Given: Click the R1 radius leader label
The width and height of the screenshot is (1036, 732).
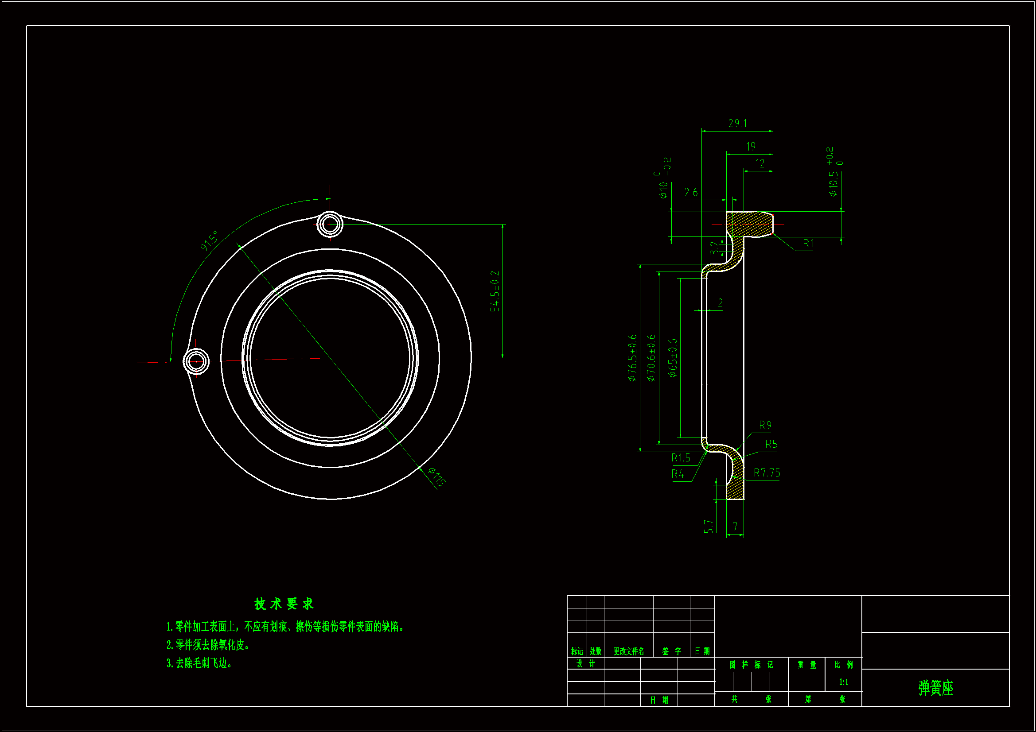Looking at the screenshot, I should pyautogui.click(x=808, y=244).
